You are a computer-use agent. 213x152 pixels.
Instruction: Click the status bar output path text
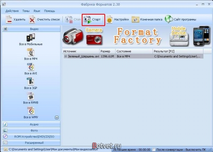click(x=53, y=150)
